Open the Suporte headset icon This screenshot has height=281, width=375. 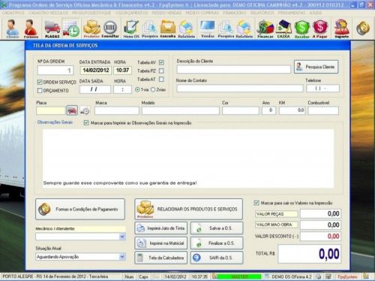click(341, 29)
